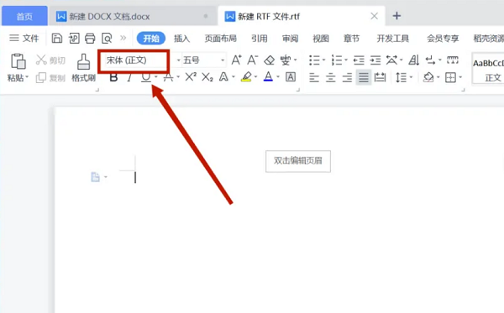This screenshot has width=504, height=313.
Task: Click the Save icon in quick access bar
Action: (x=57, y=39)
